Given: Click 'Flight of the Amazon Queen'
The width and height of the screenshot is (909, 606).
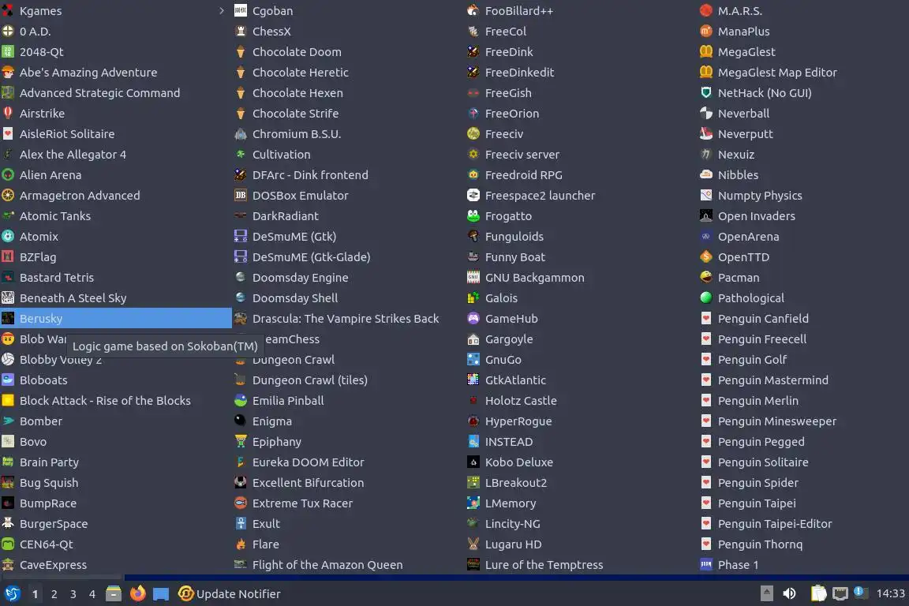Looking at the screenshot, I should 327,565.
